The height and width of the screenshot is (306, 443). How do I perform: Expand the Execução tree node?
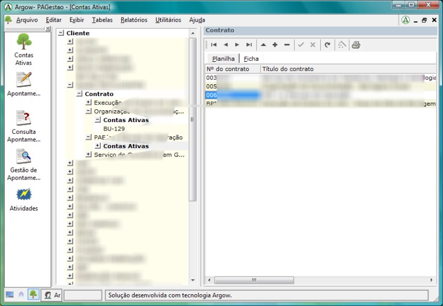[89, 102]
